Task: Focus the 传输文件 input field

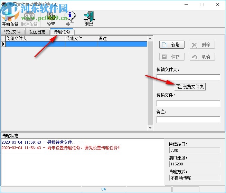Action: (x=188, y=103)
